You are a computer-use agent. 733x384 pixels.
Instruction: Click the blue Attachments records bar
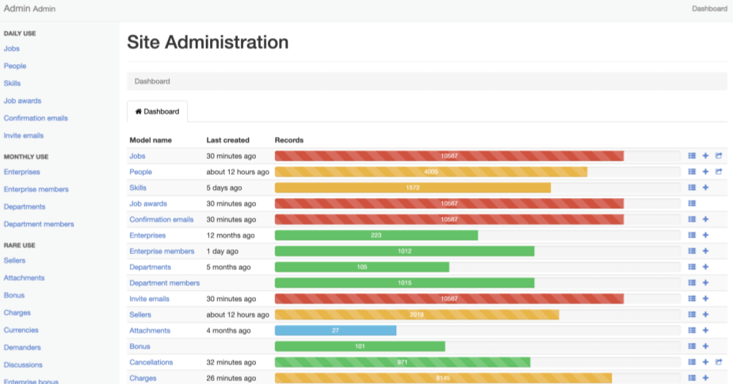tap(335, 330)
